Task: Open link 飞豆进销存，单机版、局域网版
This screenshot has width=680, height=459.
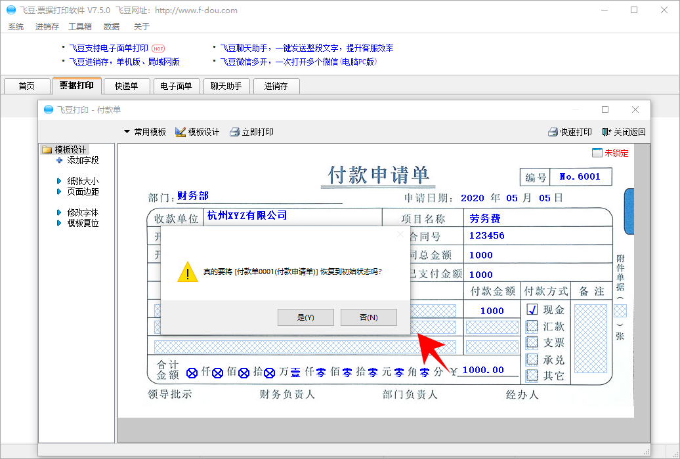Action: pyautogui.click(x=125, y=62)
